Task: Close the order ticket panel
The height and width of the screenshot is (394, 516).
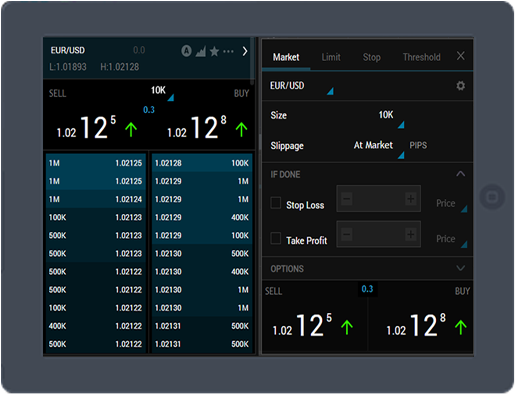Action: (461, 56)
